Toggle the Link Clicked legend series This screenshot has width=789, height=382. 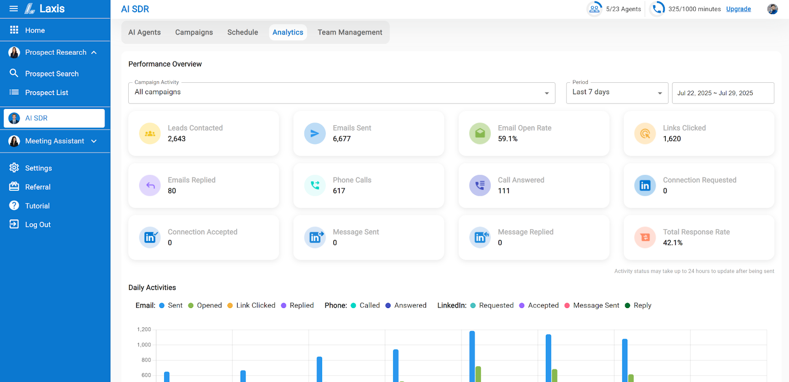tap(251, 306)
